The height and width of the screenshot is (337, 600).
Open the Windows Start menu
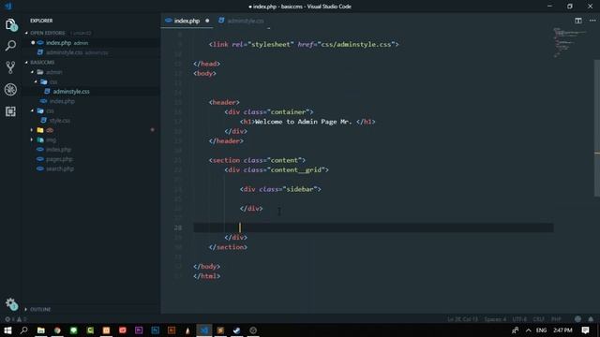point(7,330)
